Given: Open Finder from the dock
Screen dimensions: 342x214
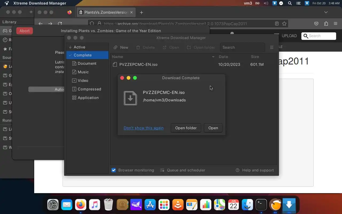Looking at the screenshot, I should [247, 205].
